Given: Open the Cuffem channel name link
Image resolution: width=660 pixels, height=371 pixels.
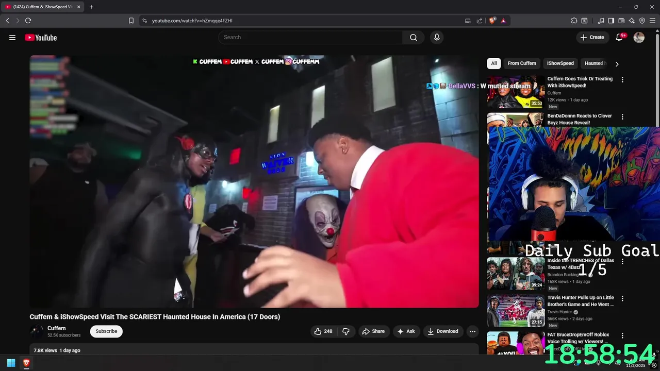Looking at the screenshot, I should (x=57, y=328).
